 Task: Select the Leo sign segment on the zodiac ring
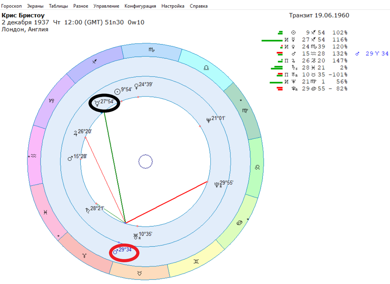[x=257, y=167]
